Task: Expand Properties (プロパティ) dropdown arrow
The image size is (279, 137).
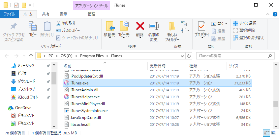Action: click(202, 38)
